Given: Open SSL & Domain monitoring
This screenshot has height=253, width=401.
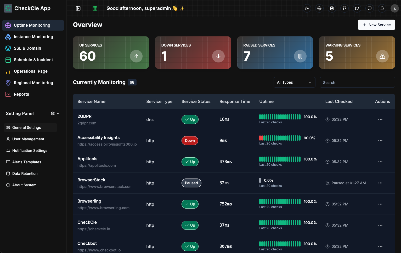Looking at the screenshot, I should pos(27,48).
